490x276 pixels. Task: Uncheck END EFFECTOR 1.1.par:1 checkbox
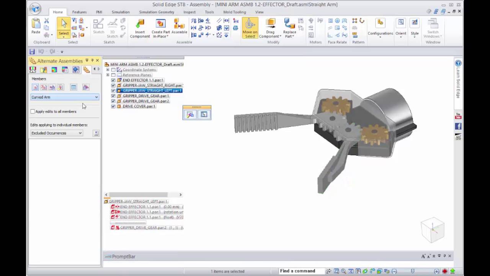[x=113, y=80]
